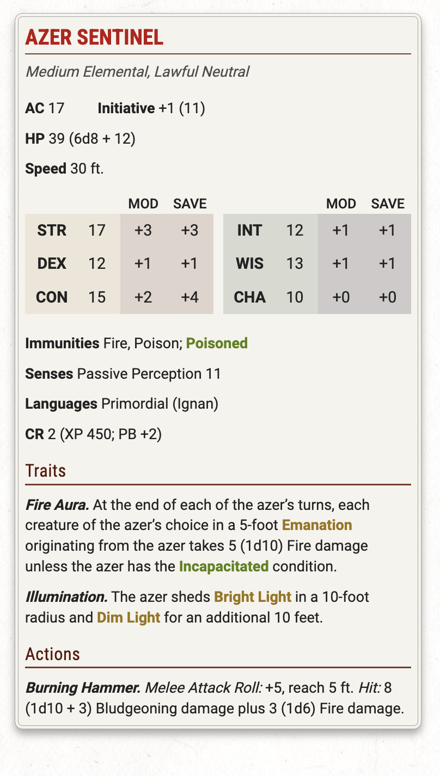Screen dimensions: 440x776
Task: Click the Incapacitated condition link
Action: tap(223, 566)
